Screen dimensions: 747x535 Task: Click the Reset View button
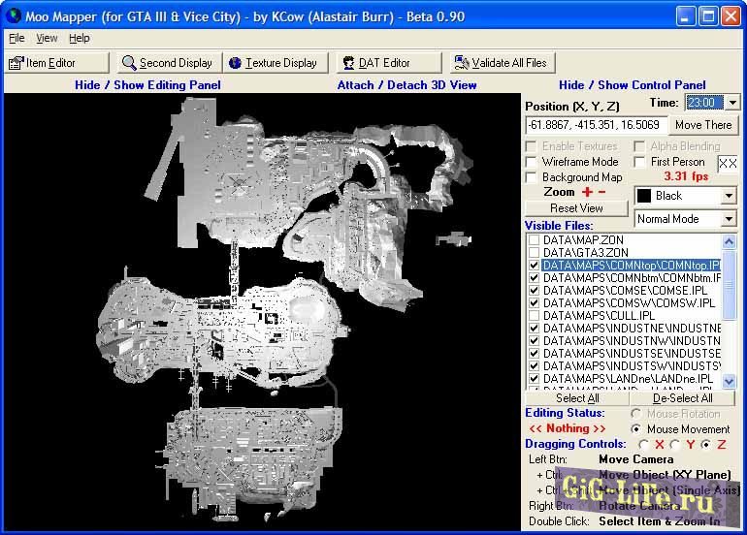tap(576, 208)
